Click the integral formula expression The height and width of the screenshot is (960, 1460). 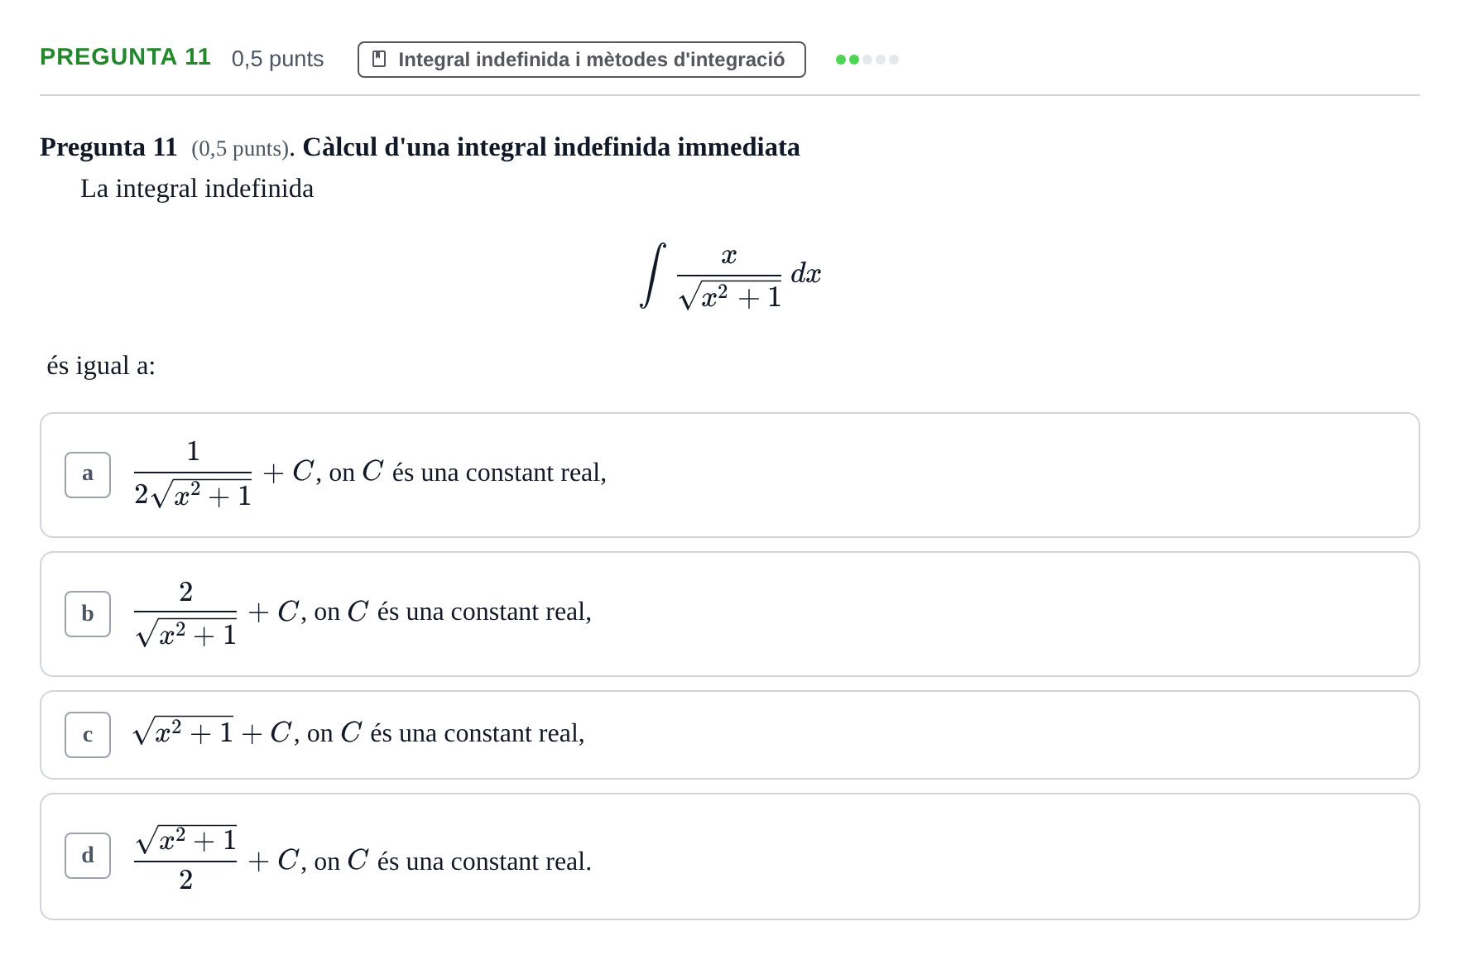pyautogui.click(x=730, y=276)
